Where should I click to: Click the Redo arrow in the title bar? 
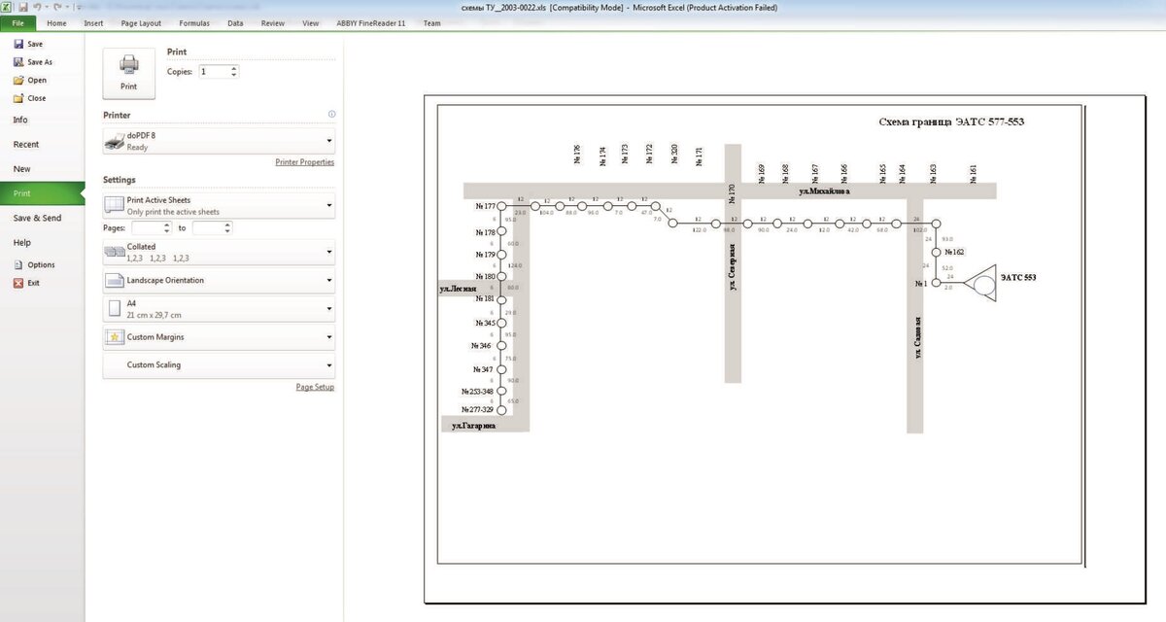point(56,7)
